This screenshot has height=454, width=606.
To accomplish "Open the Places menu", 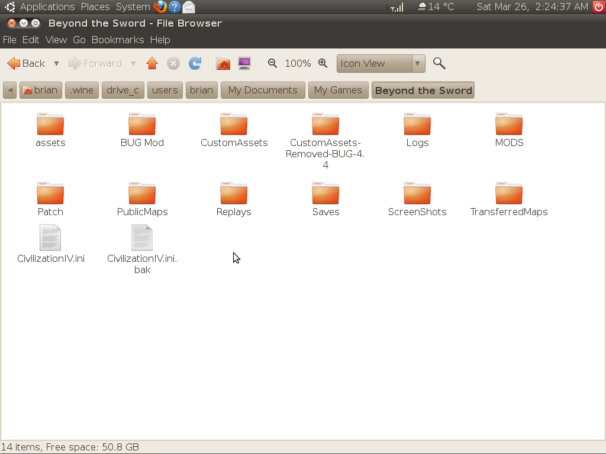I will tap(95, 7).
